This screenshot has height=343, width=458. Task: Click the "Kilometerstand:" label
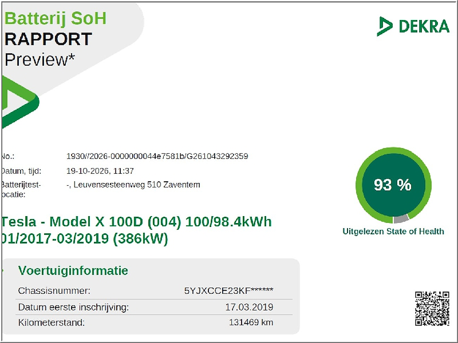tap(51, 322)
